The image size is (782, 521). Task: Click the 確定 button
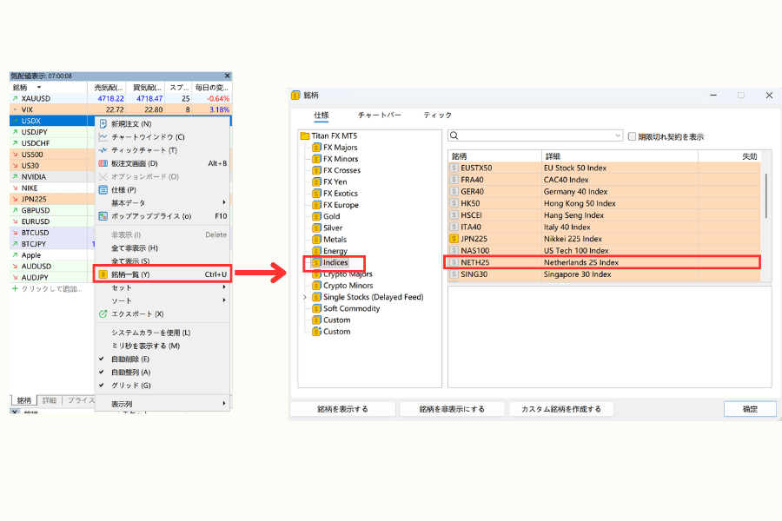click(x=749, y=407)
